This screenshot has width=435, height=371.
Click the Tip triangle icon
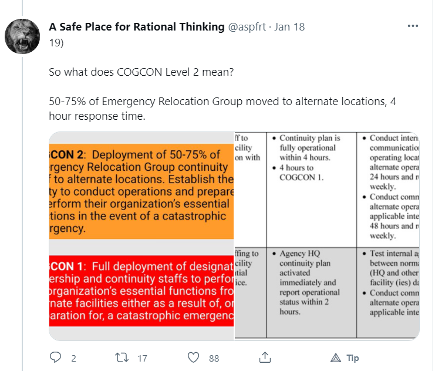[336, 357]
